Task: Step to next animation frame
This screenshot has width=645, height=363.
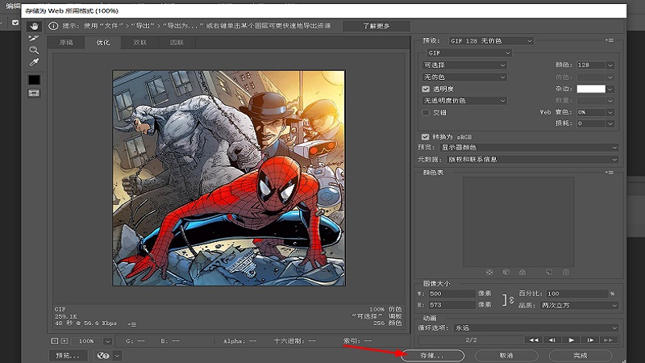Action: point(590,340)
